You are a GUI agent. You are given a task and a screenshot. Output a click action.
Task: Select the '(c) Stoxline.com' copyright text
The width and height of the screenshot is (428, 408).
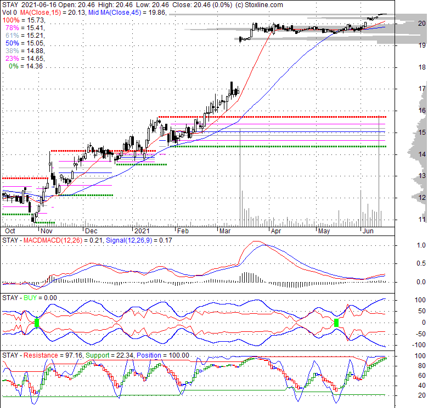(259, 4)
